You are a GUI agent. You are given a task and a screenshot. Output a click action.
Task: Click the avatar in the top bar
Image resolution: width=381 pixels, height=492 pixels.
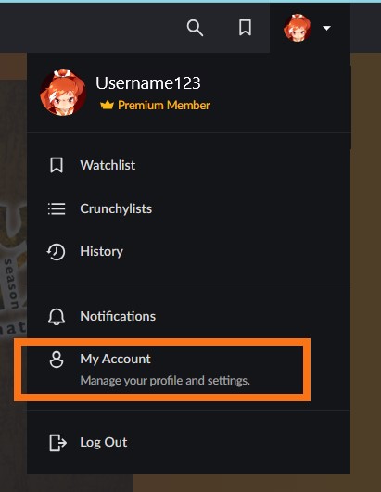(298, 28)
